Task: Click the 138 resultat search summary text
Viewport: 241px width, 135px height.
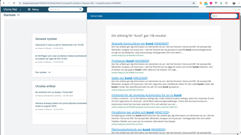Action: (x=139, y=36)
